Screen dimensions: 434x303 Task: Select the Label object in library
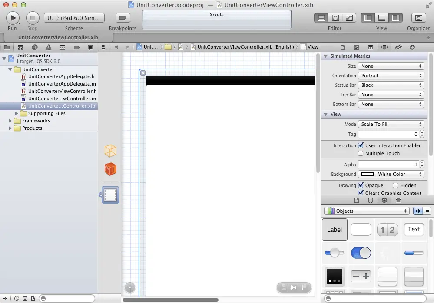[x=335, y=230]
